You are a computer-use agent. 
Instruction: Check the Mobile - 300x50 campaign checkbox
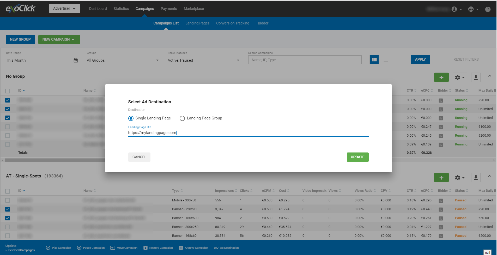[8, 200]
